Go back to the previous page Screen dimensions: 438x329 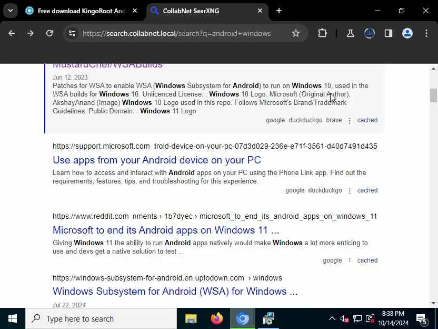point(12,33)
